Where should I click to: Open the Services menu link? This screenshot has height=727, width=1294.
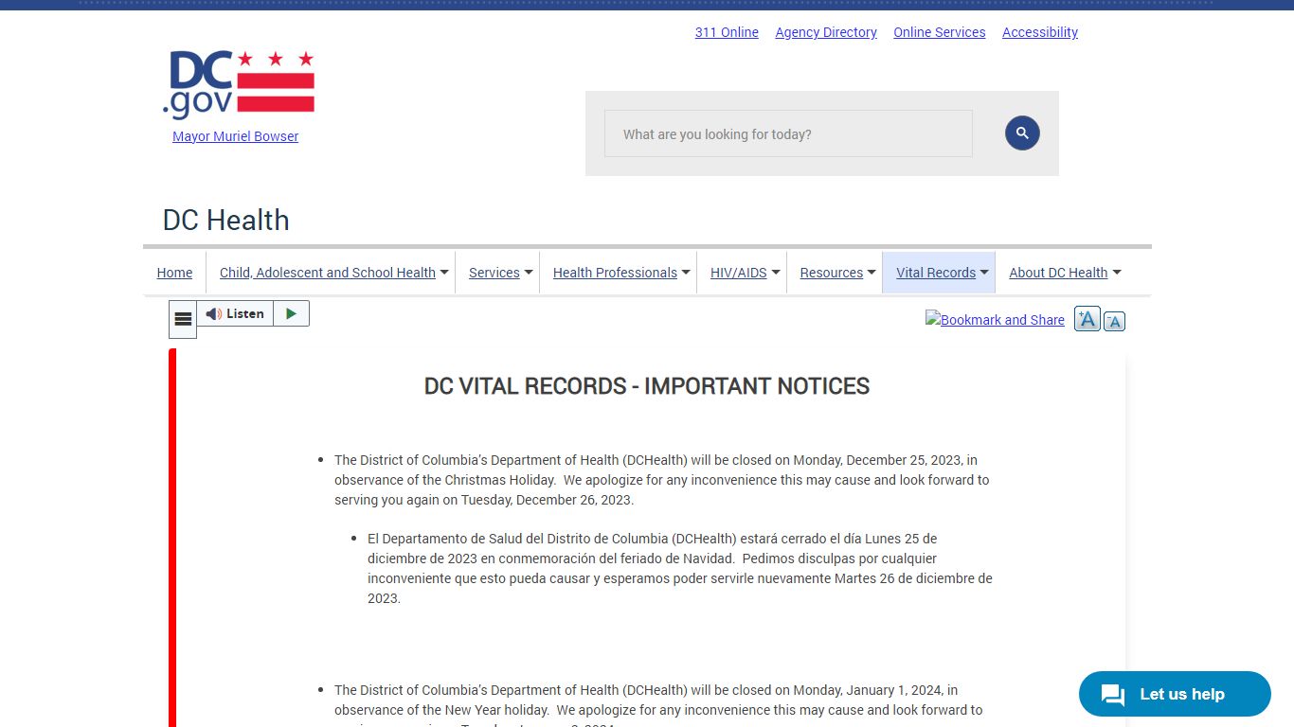494,273
